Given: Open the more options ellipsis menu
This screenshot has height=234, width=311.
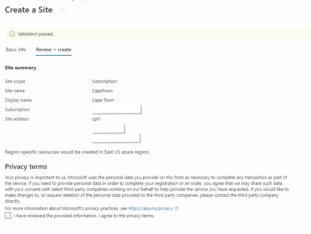Looking at the screenshot, I should click(x=63, y=10).
